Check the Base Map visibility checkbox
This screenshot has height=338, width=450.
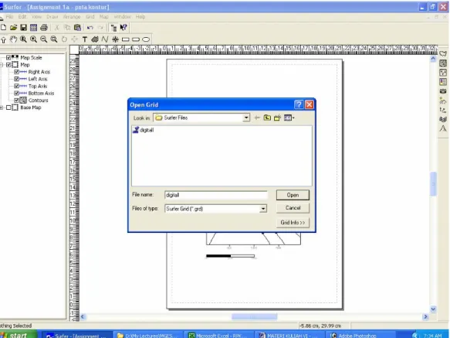click(8, 108)
